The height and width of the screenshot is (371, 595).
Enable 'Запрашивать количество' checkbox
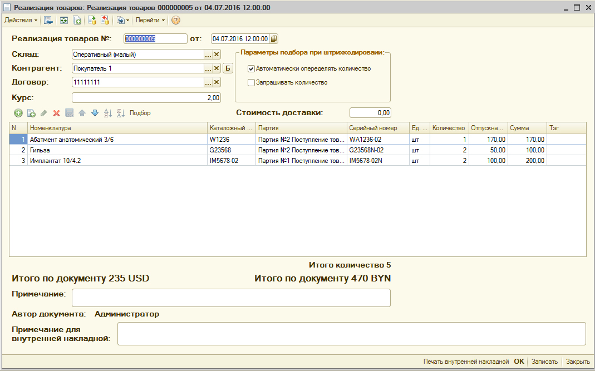(x=252, y=82)
